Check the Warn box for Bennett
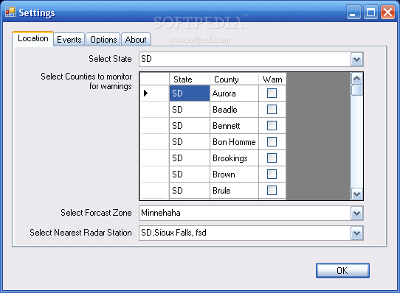 coord(272,125)
